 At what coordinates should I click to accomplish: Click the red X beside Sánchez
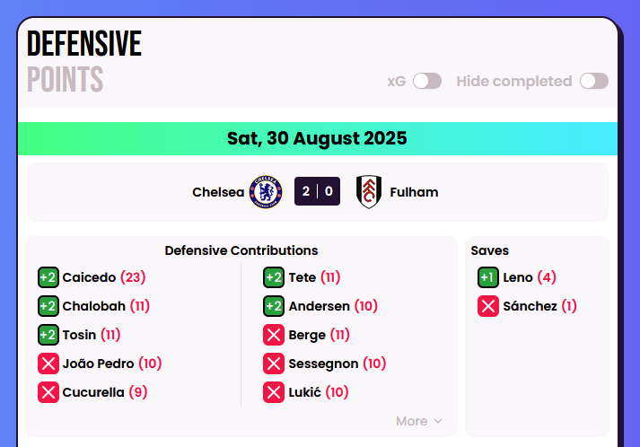pyautogui.click(x=488, y=306)
